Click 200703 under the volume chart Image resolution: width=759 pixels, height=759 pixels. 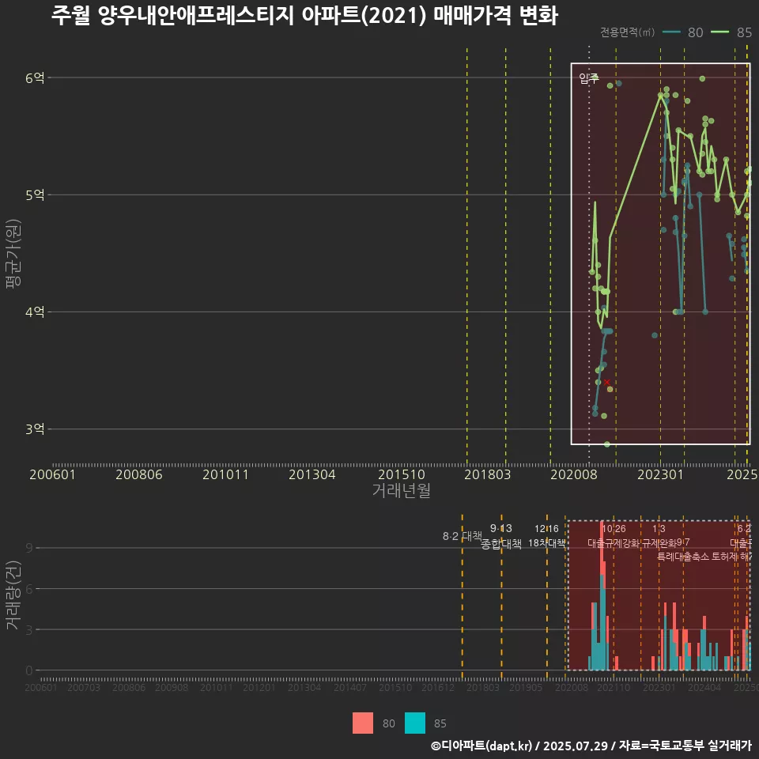tap(84, 687)
